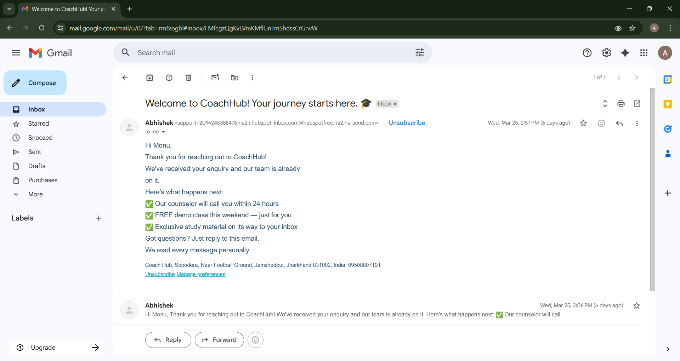Image resolution: width=680 pixels, height=361 pixels.
Task: Go to the Sent folder
Action: click(x=35, y=152)
